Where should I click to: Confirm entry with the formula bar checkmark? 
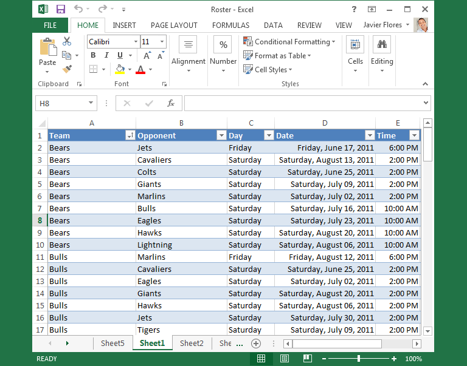[x=149, y=103]
